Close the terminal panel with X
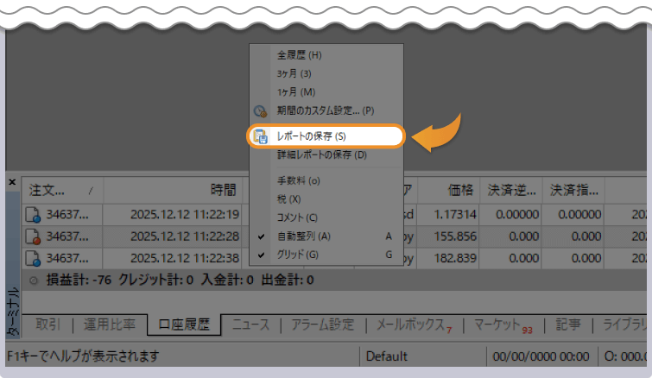This screenshot has height=378, width=652. coord(12,182)
